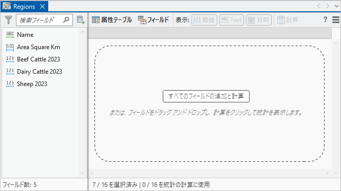Viewport: 341px width, 191px height.
Task: Open the field filter funnel icon
Action: point(9,20)
